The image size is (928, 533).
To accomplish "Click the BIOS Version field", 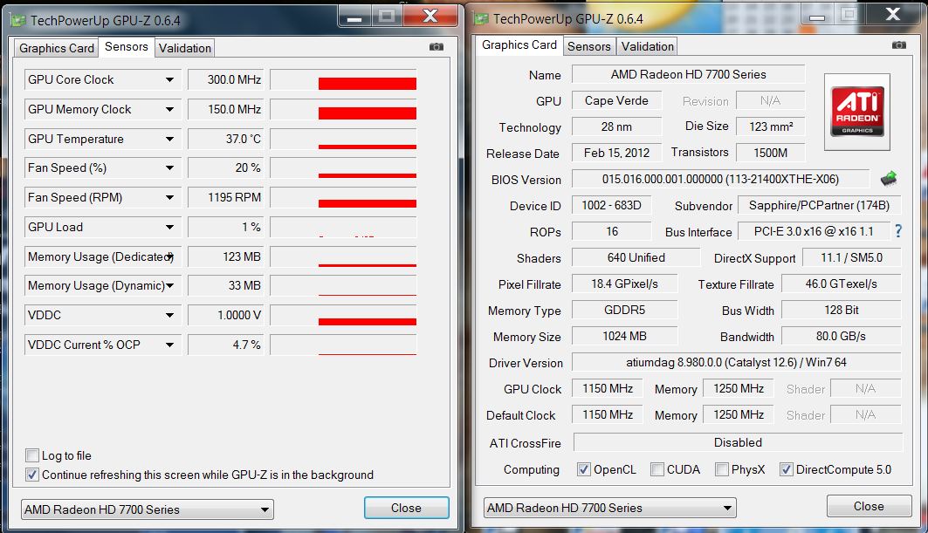I will coord(720,179).
